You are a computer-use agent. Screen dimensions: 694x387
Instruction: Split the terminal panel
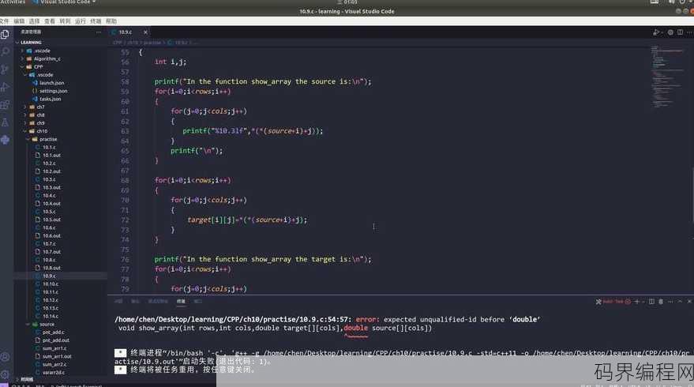tap(651, 302)
